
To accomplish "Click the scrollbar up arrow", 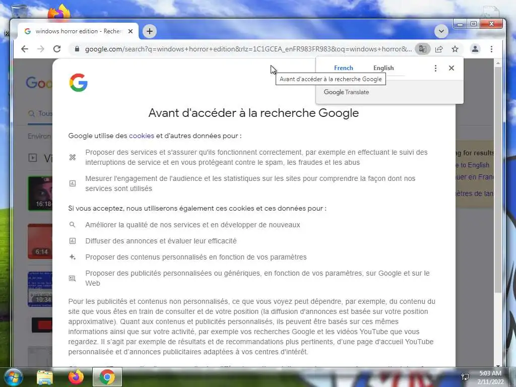I will [498, 62].
